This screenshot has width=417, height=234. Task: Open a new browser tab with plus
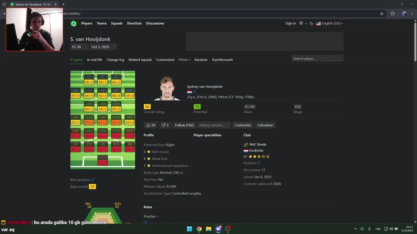pyautogui.click(x=64, y=5)
